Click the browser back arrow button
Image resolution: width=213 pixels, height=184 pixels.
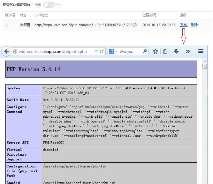tap(6, 51)
